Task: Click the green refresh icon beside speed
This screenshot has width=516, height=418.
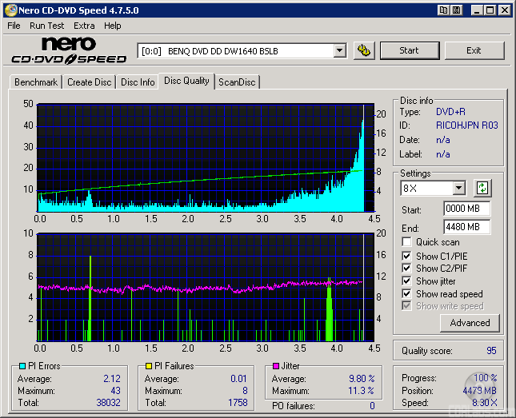Action: coord(482,189)
